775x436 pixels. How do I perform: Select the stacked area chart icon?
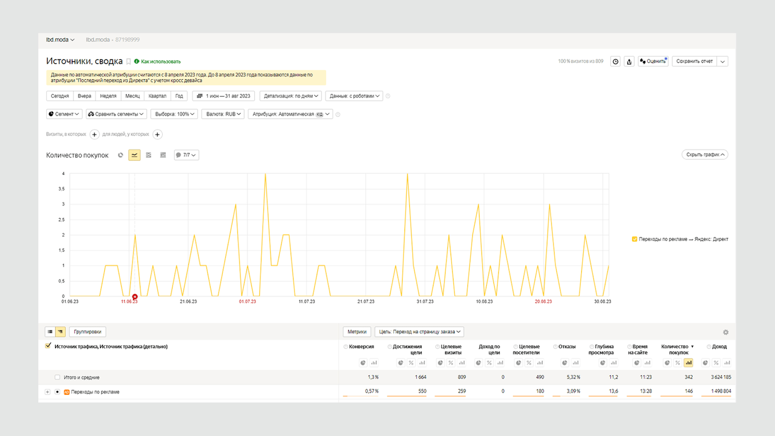pos(149,155)
